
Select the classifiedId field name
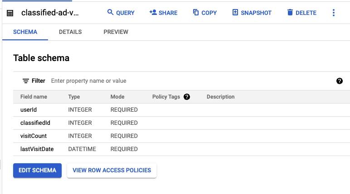click(x=35, y=123)
